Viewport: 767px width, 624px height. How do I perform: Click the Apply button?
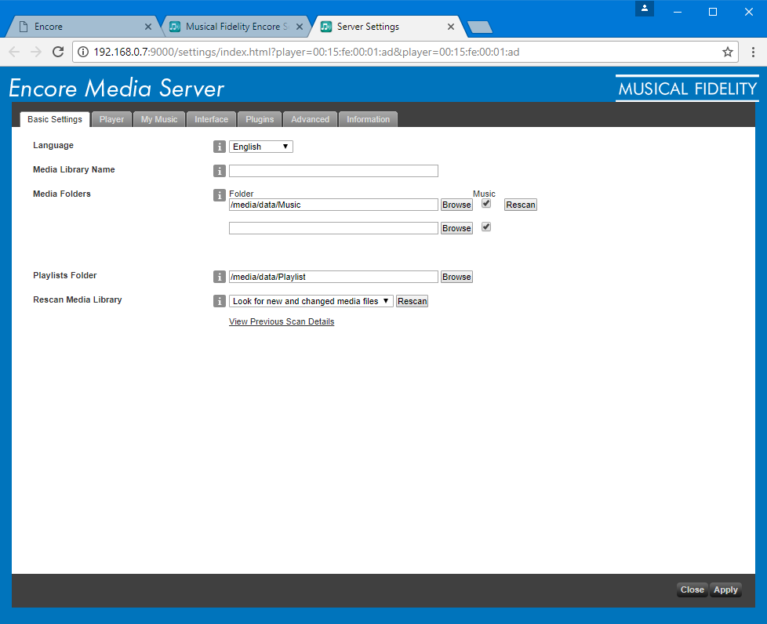(x=725, y=590)
